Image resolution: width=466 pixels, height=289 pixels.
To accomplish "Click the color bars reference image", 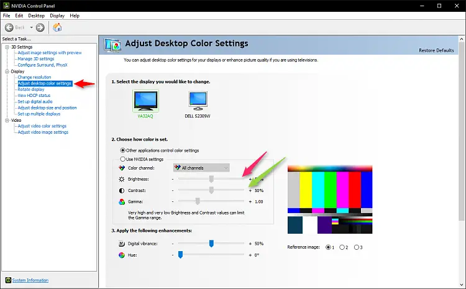I will coord(330,200).
